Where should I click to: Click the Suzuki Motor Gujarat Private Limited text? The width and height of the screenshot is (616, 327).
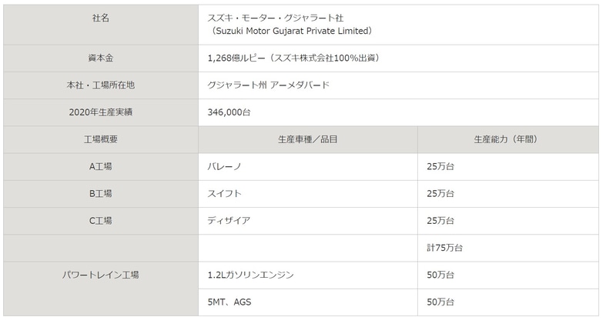click(293, 31)
